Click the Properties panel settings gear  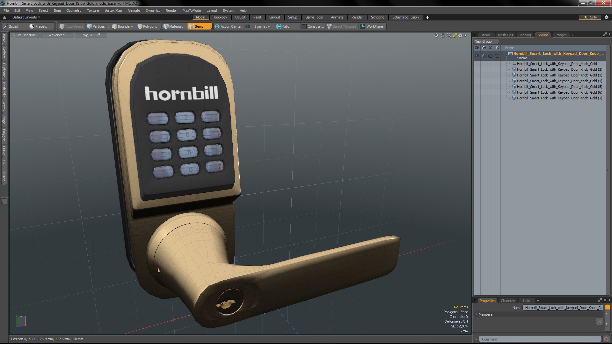[605, 300]
